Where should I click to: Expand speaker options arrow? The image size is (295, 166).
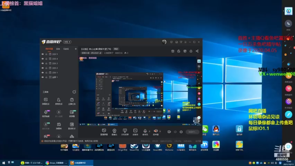coord(160,131)
